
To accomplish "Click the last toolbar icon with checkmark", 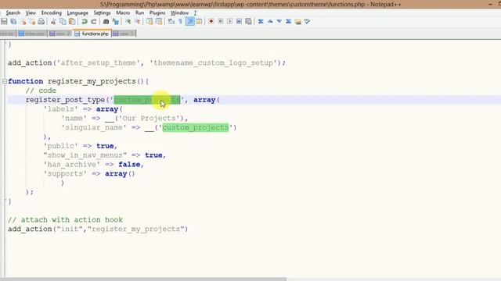I will pyautogui.click(x=307, y=21).
